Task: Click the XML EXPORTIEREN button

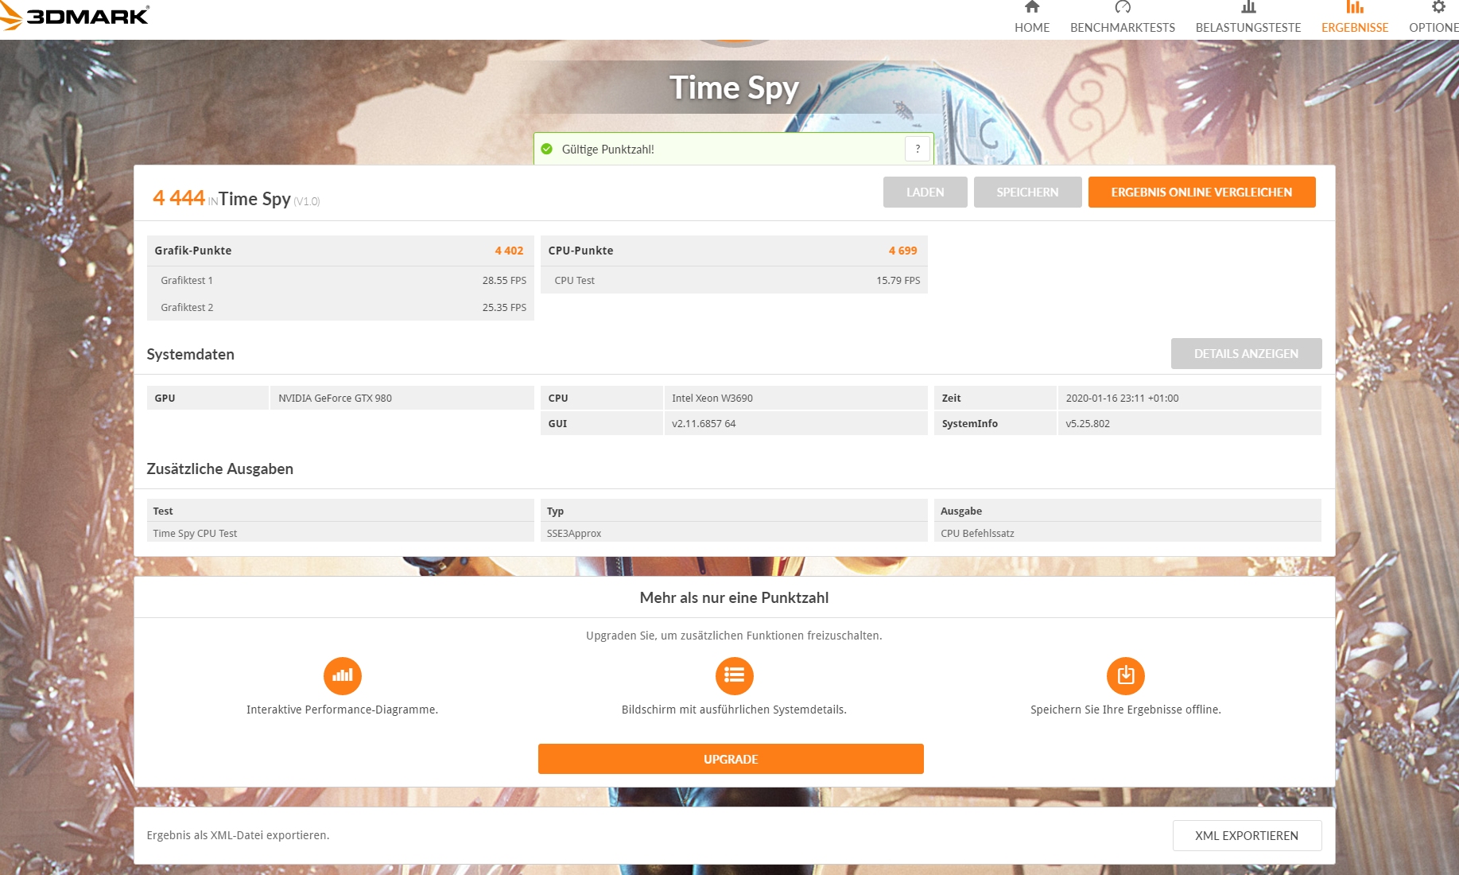Action: point(1247,835)
